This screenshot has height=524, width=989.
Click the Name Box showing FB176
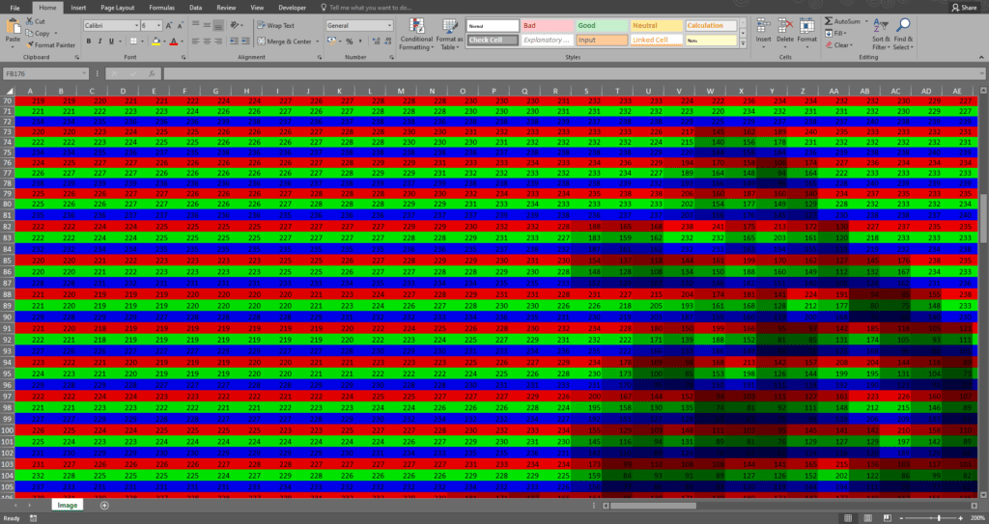coord(43,73)
